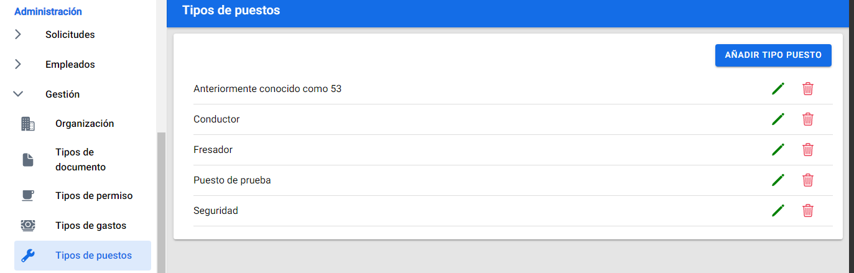Go to Tipos de documento page
This screenshot has height=273, width=854.
pos(80,160)
